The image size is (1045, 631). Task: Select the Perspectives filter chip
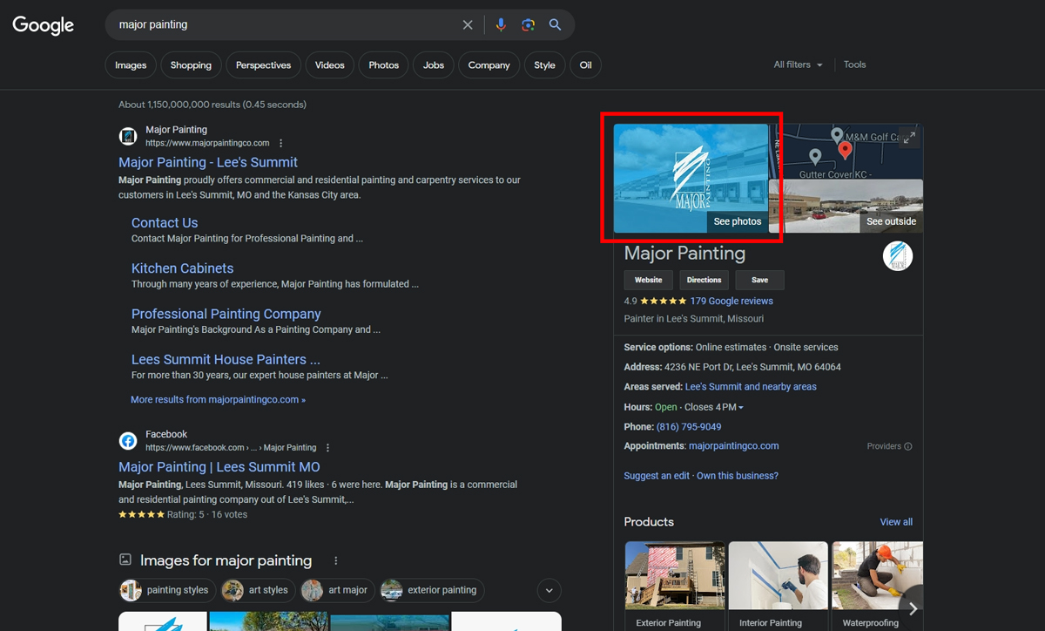[x=263, y=65]
